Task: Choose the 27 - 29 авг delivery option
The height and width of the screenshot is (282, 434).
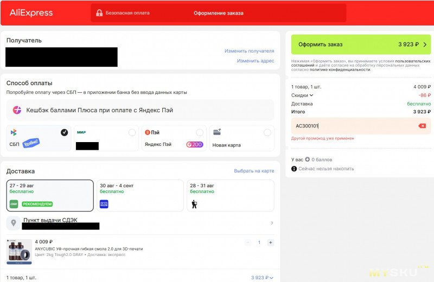Action: pos(50,195)
